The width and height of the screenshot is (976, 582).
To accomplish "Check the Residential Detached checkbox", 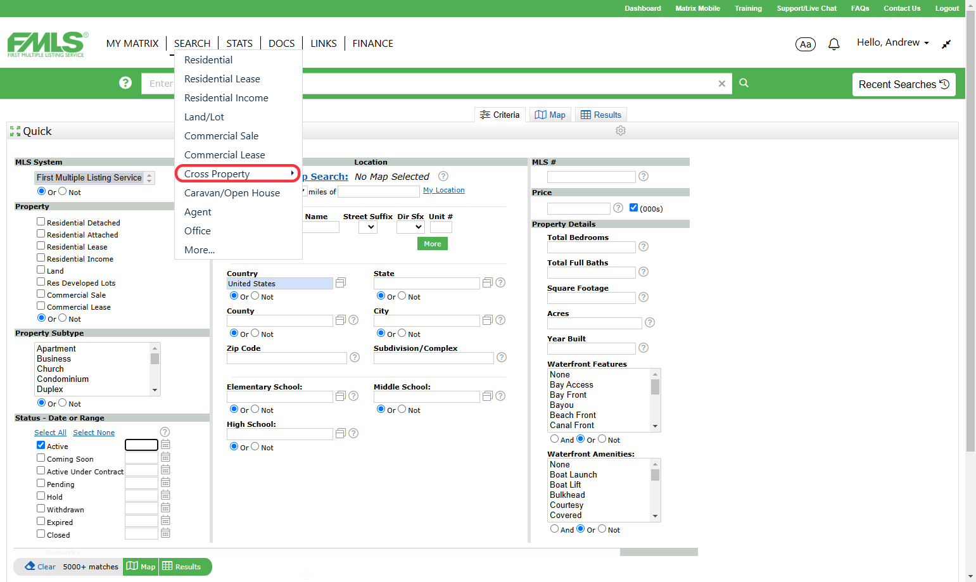I will click(41, 222).
